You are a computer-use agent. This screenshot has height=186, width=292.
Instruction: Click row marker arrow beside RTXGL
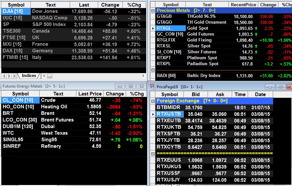click(153, 28)
